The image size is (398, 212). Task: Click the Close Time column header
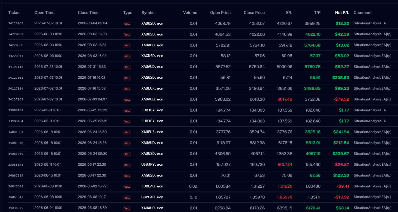[x=88, y=13]
